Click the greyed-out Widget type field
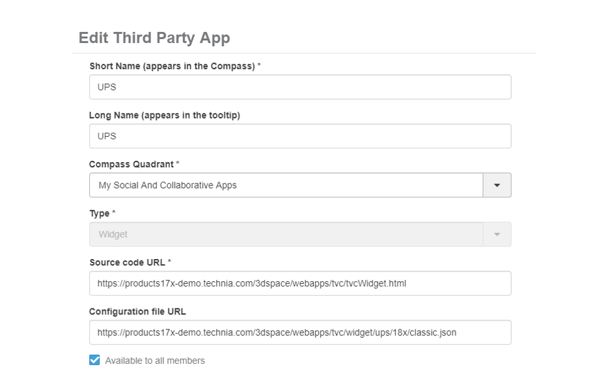 (285, 234)
